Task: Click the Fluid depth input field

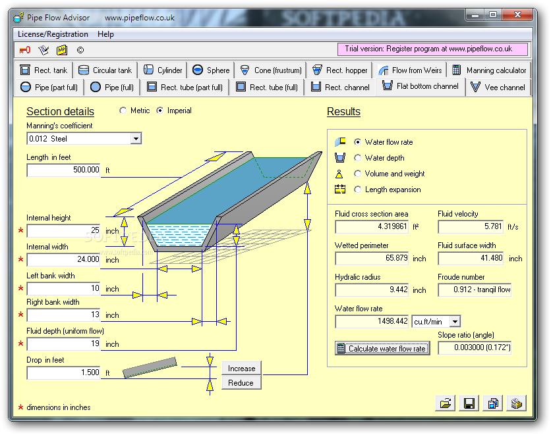Action: tap(64, 344)
